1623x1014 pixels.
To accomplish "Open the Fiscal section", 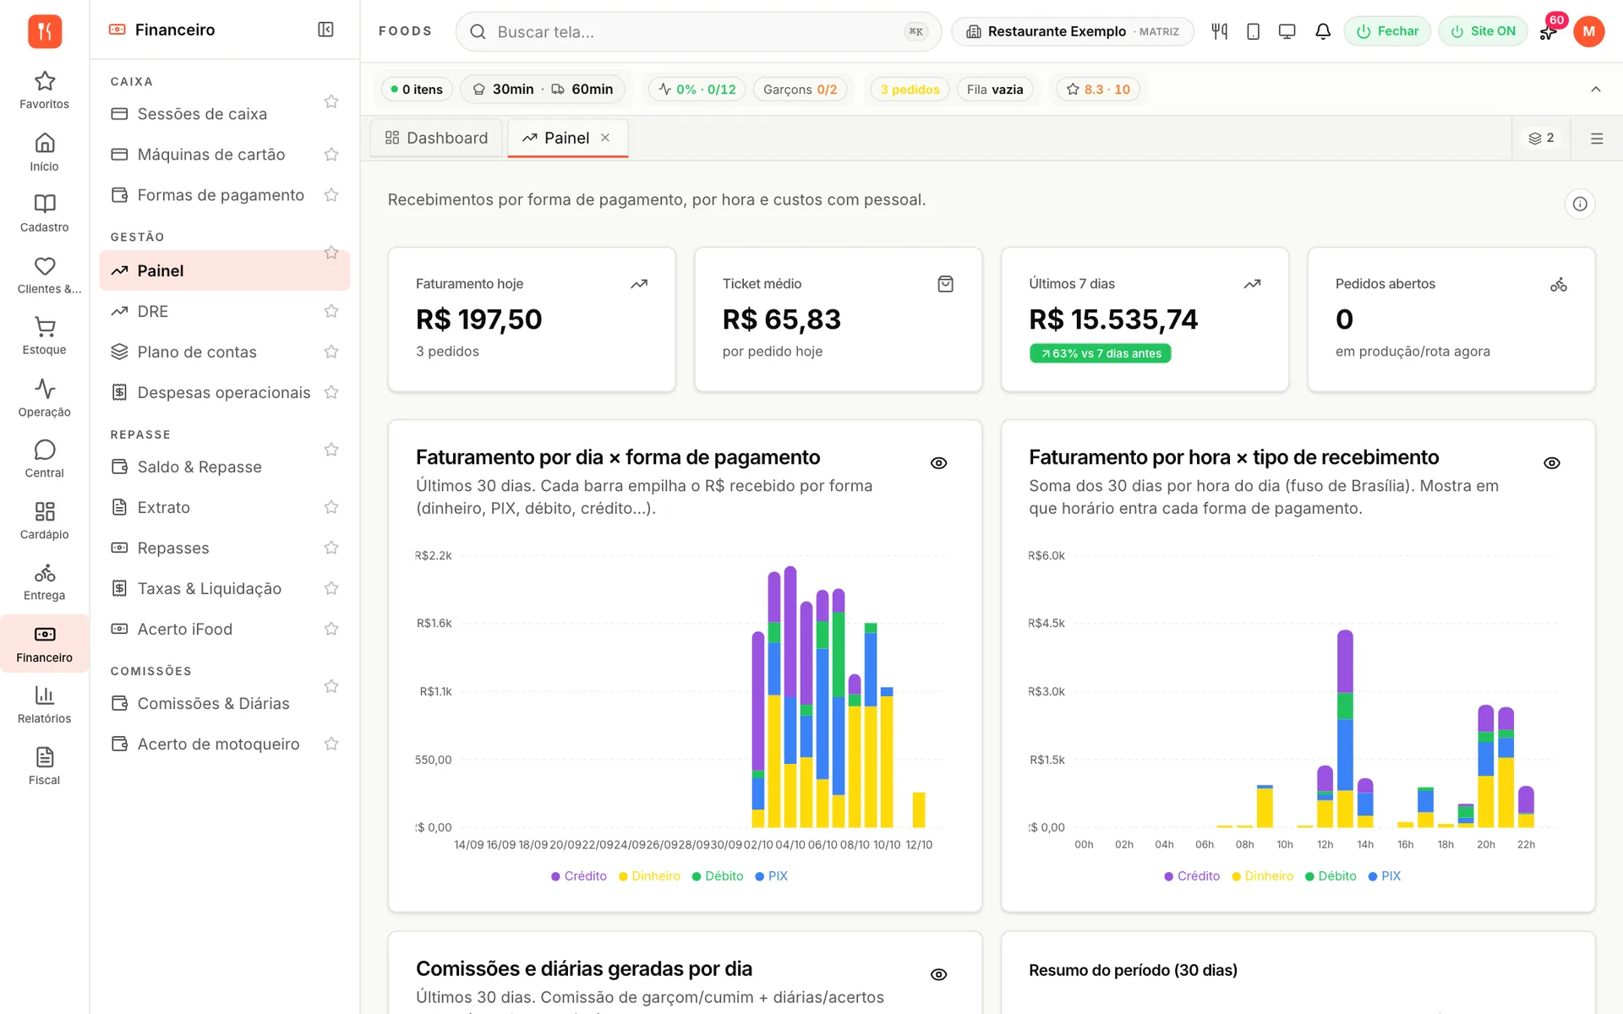I will pos(44,766).
